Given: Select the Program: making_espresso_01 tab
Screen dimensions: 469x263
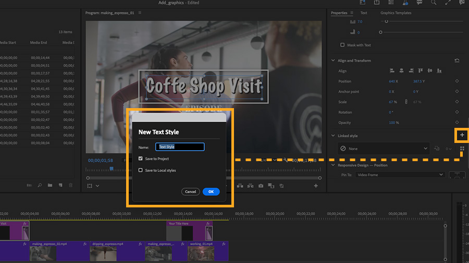Looking at the screenshot, I should (110, 13).
